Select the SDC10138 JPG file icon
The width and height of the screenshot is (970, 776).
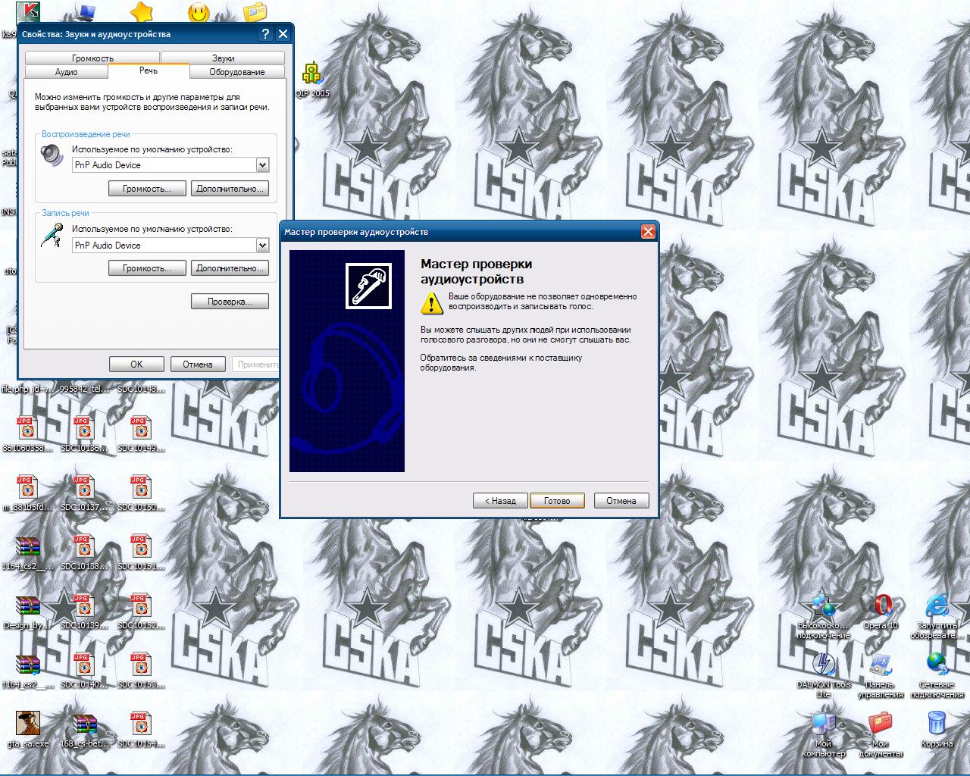84,547
